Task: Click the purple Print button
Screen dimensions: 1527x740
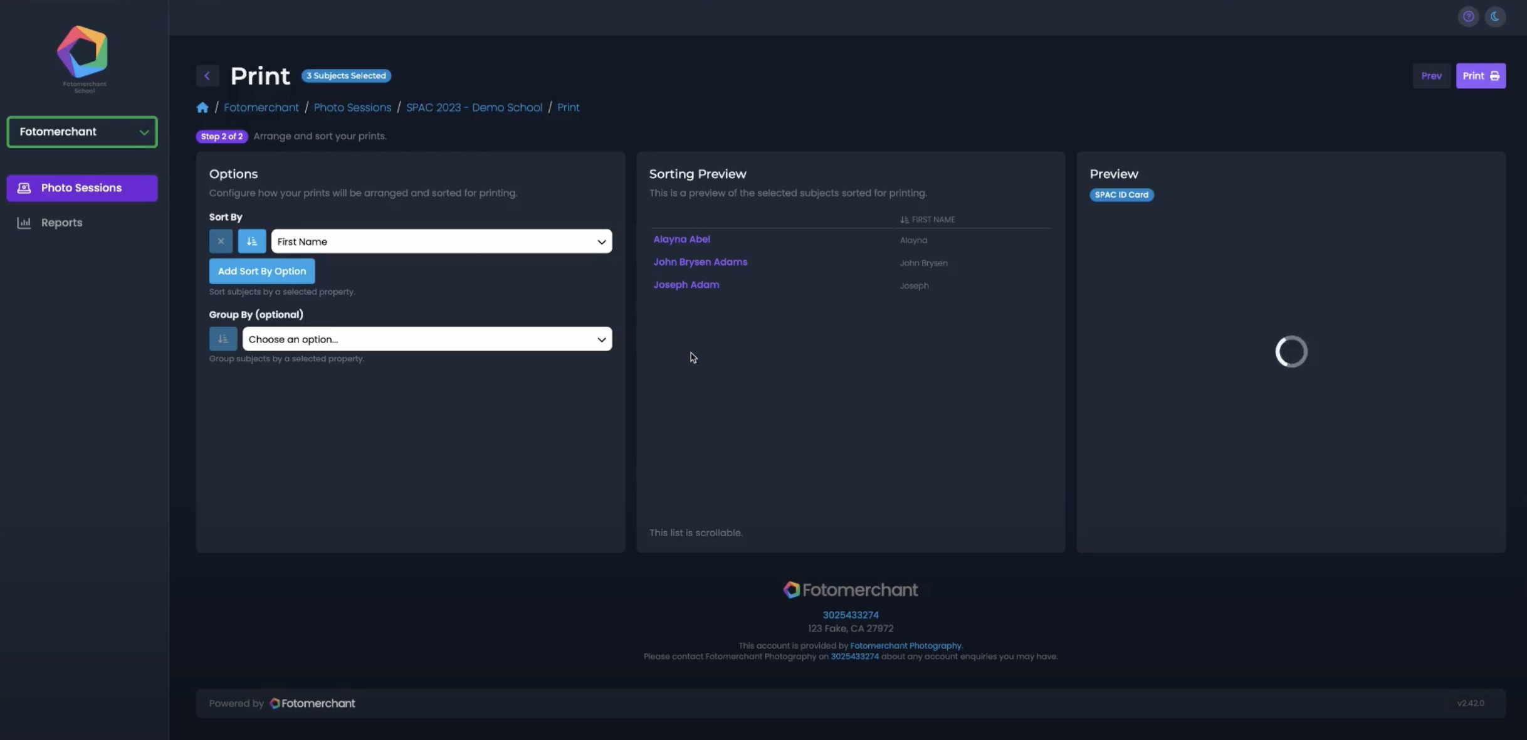Action: tap(1481, 76)
